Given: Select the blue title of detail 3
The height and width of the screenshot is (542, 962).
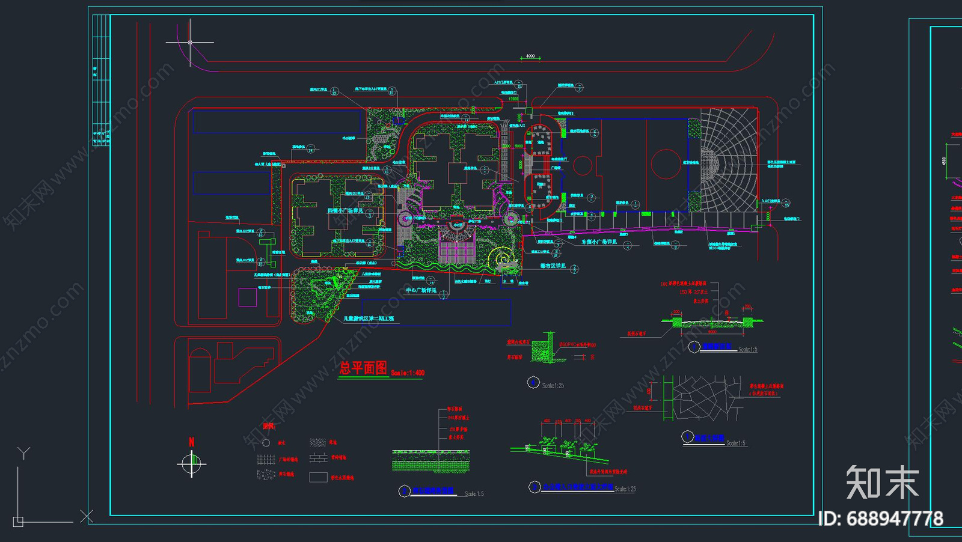Looking at the screenshot, I should click(578, 487).
